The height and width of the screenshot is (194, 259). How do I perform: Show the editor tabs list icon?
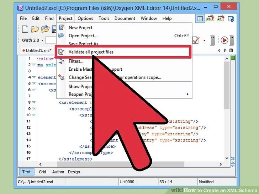pyautogui.click(x=231, y=50)
